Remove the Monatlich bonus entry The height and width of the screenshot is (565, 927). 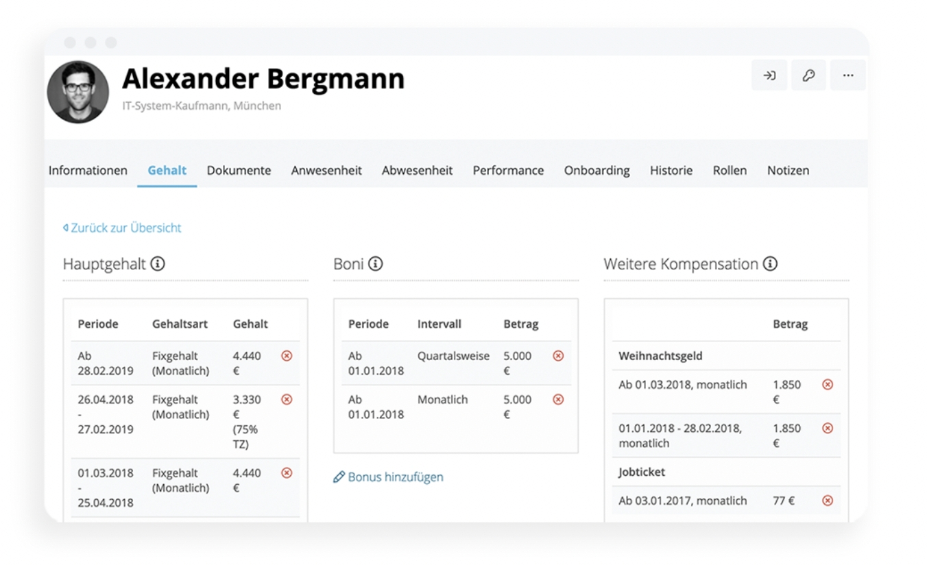point(558,399)
